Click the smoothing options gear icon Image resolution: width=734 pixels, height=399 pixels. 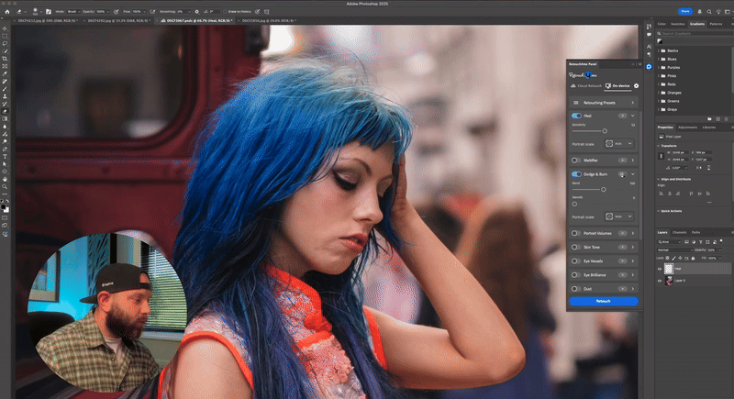coord(196,12)
